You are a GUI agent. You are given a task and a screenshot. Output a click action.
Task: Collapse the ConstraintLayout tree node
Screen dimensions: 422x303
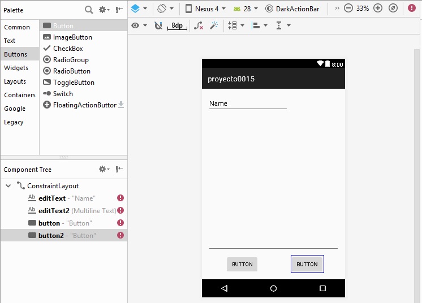pos(8,186)
